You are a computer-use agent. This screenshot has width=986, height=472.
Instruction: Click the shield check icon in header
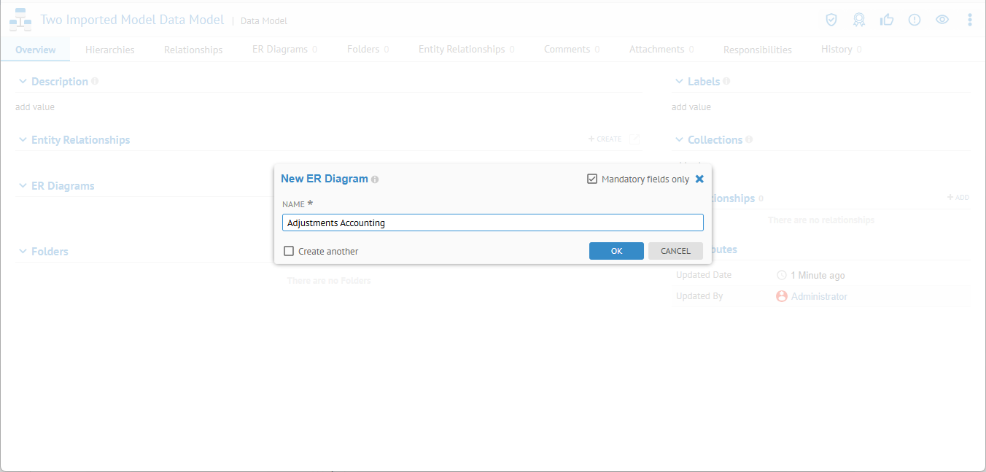[x=831, y=20]
